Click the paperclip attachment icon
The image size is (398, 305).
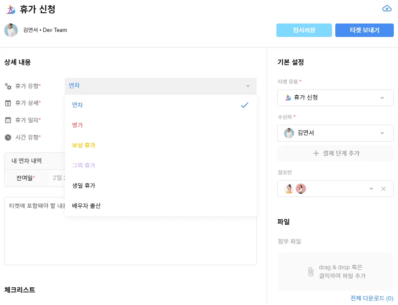point(310,272)
